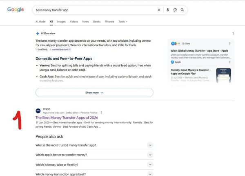
Task: Expand Which is better, Wise or Remitly
Action: pos(94,165)
